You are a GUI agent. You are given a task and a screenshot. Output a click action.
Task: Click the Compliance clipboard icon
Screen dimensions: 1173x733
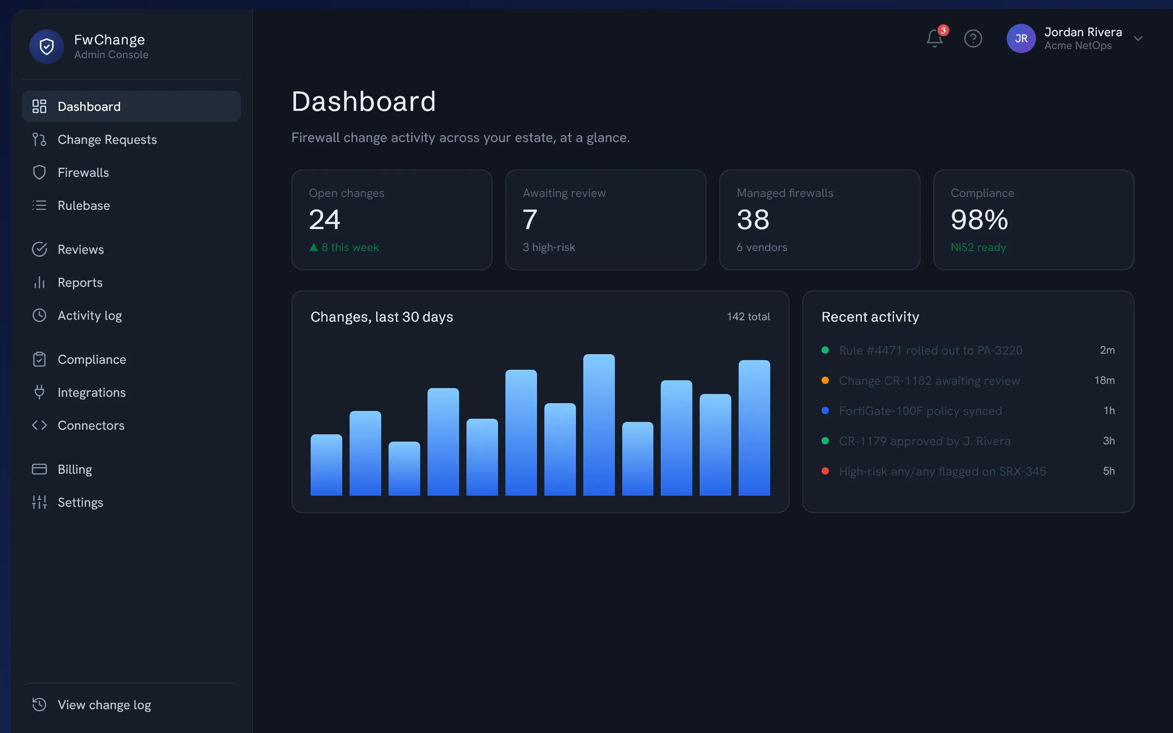click(x=39, y=359)
